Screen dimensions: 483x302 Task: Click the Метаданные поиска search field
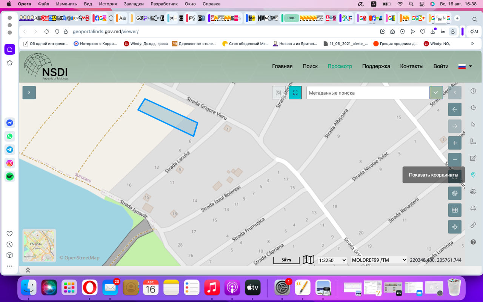368,92
